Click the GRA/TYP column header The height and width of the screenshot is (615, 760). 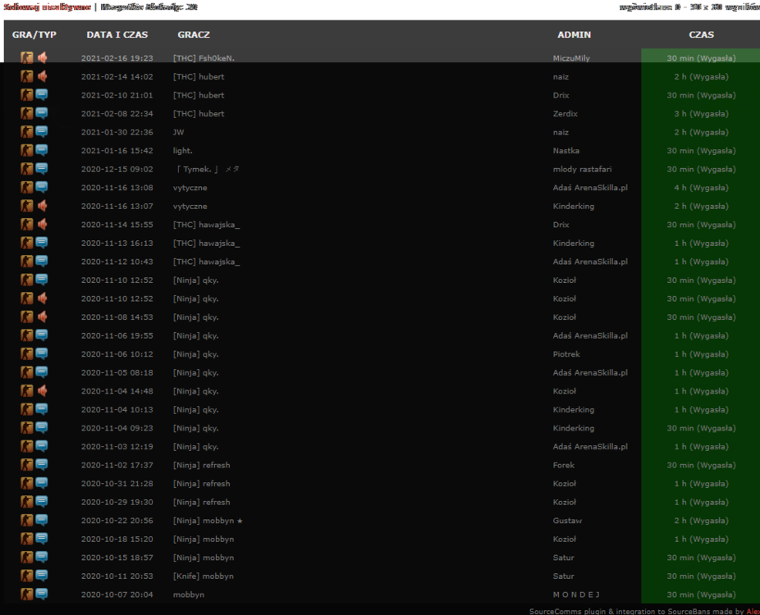click(34, 35)
